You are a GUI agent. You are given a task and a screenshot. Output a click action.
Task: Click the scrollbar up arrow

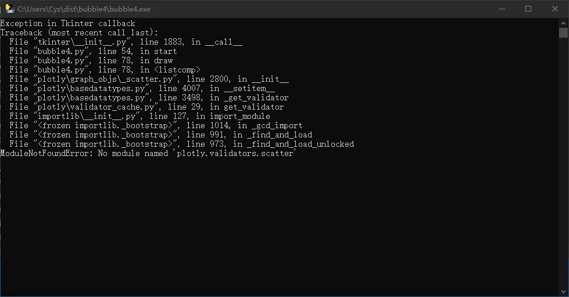(x=563, y=22)
